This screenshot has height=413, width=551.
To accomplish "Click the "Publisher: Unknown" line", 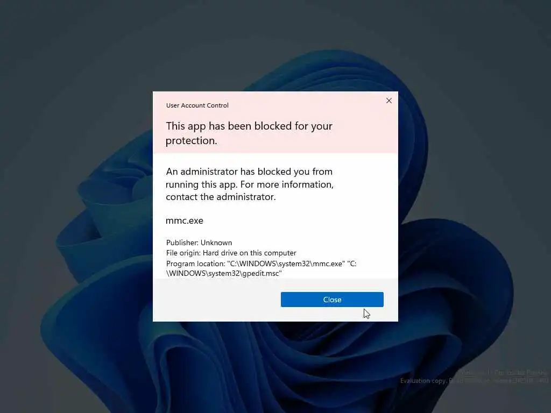I will (x=199, y=243).
